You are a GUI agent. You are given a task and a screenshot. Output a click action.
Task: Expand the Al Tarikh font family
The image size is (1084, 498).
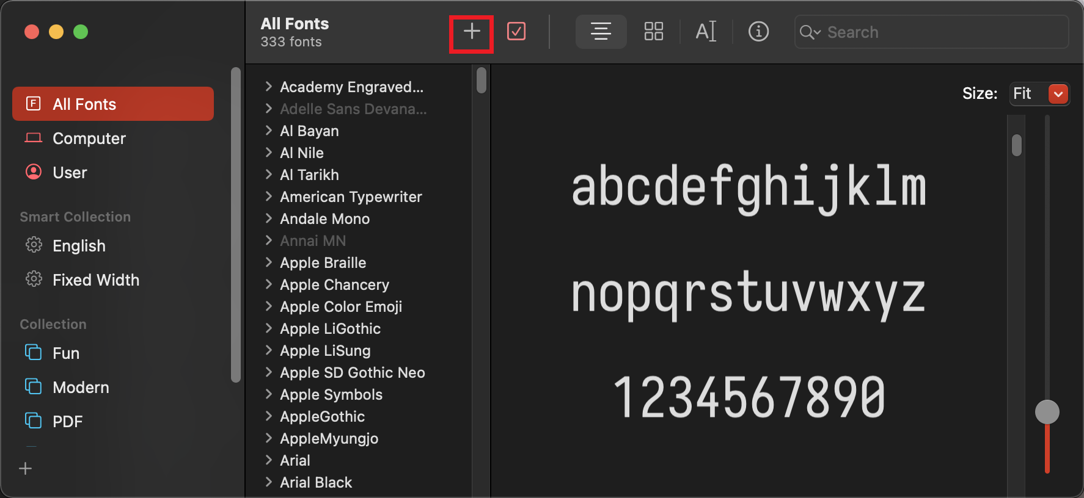268,175
